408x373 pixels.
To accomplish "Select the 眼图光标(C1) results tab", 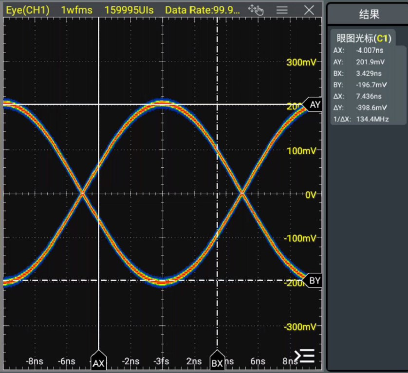I will coord(364,38).
